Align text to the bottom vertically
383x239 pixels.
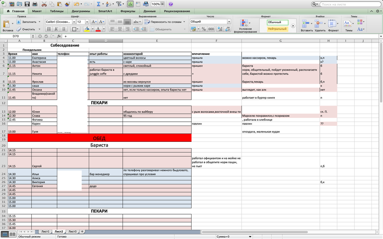coord(127,22)
